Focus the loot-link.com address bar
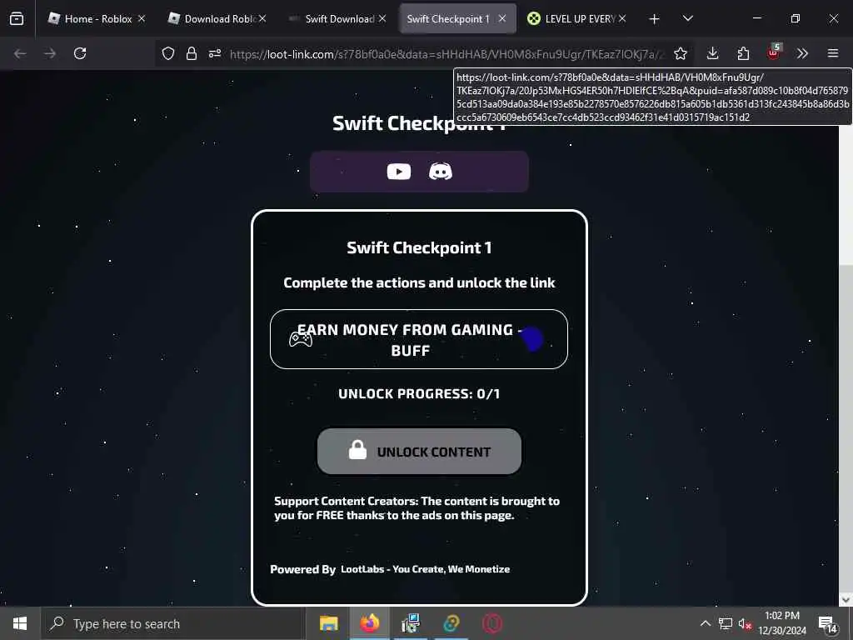Viewport: 853px width, 640px height. (x=446, y=54)
